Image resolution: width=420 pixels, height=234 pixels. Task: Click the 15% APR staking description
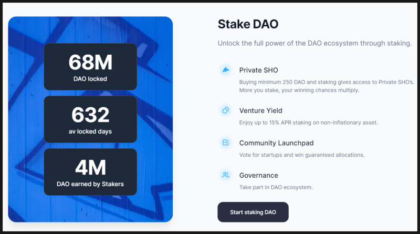[308, 123]
